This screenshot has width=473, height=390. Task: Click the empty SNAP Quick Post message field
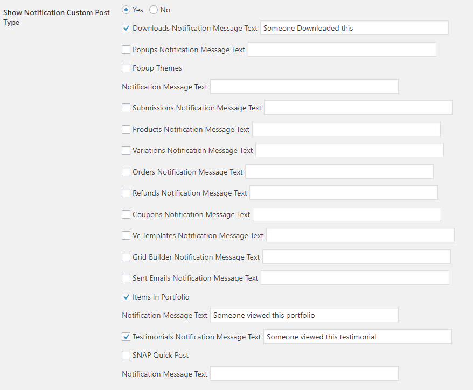(x=304, y=373)
